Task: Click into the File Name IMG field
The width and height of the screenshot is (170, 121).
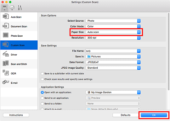Action: (111, 51)
